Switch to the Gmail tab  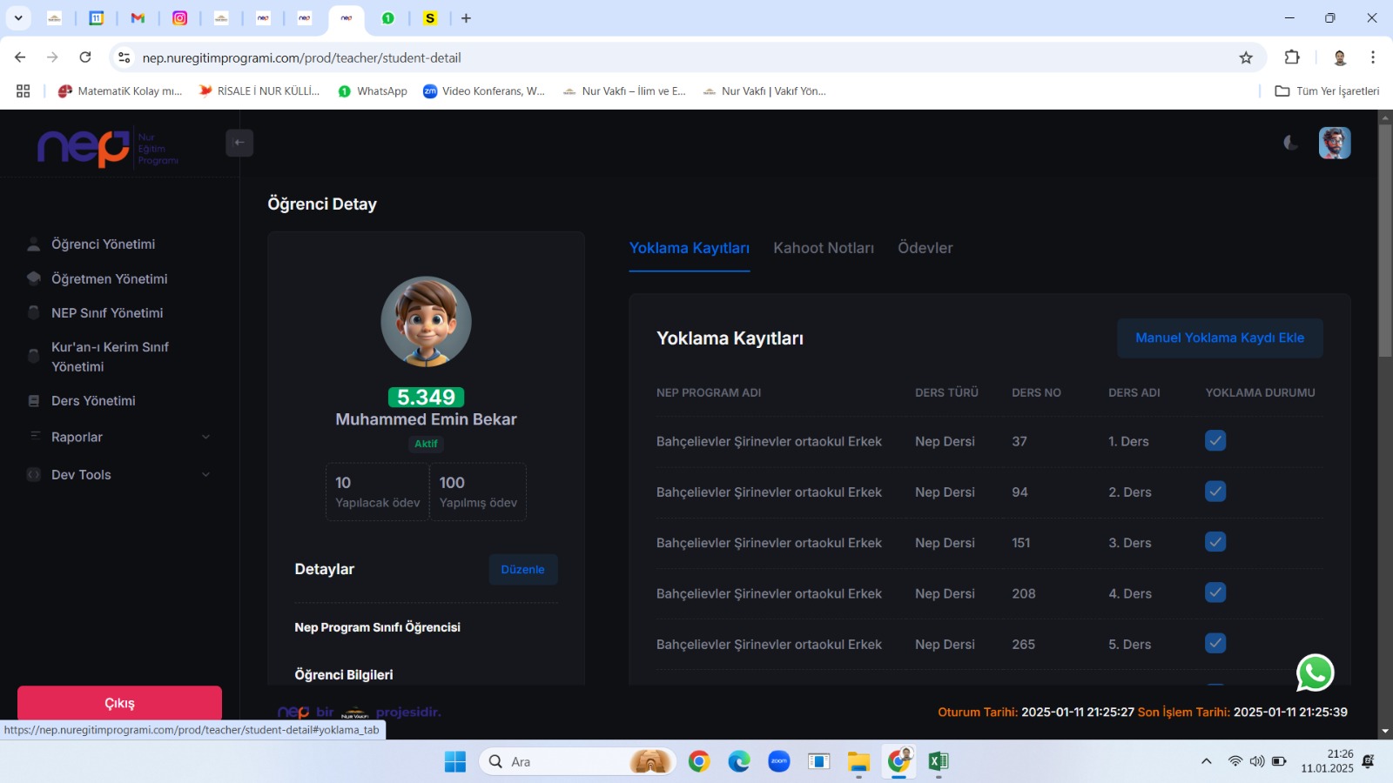(x=138, y=17)
